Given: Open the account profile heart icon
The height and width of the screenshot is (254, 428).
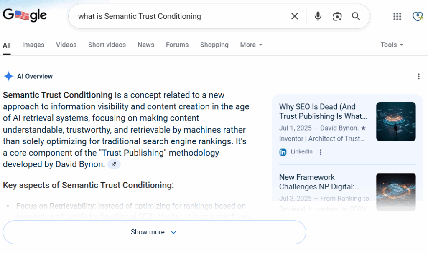Looking at the screenshot, I should [418, 16].
